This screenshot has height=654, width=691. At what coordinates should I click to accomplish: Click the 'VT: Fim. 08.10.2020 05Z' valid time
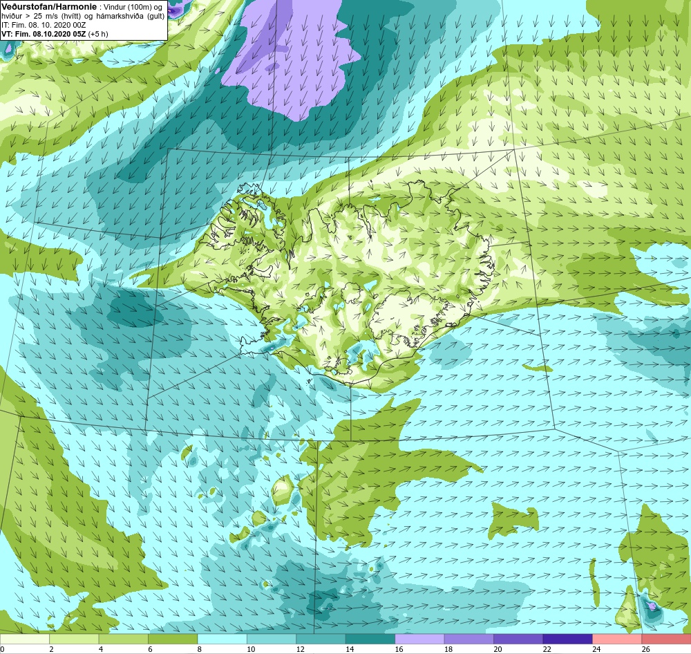[44, 34]
